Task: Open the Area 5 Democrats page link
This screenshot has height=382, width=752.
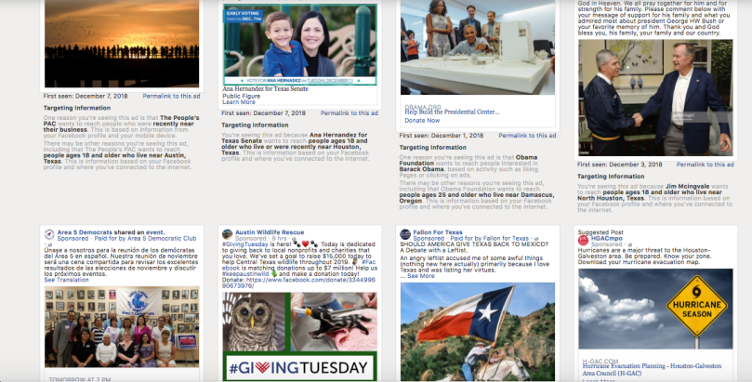Action: coord(85,232)
